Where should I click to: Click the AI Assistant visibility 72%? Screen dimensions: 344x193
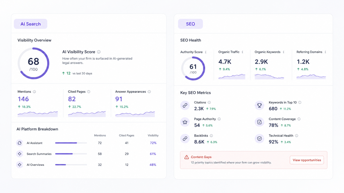pyautogui.click(x=153, y=143)
